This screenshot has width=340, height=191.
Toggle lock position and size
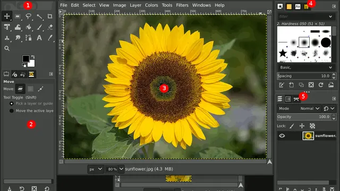[302, 126]
